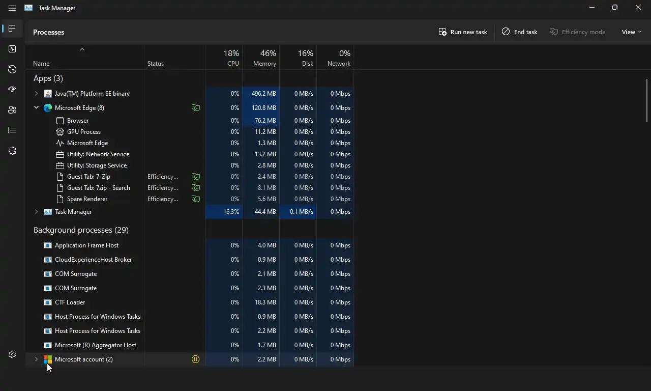
Task: Open the Startup apps icon in sidebar
Action: (x=12, y=90)
